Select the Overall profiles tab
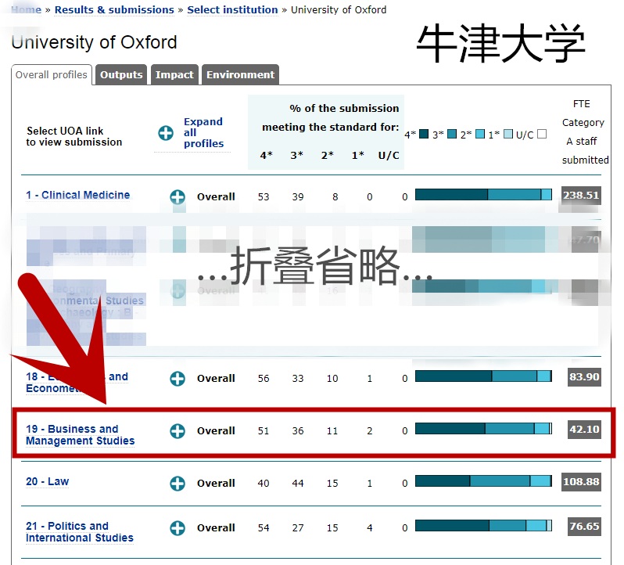 [52, 75]
